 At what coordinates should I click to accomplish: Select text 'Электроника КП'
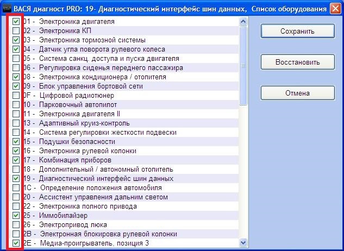pos(65,31)
